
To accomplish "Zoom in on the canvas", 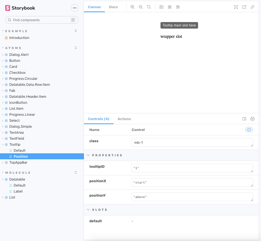I will (x=132, y=7).
